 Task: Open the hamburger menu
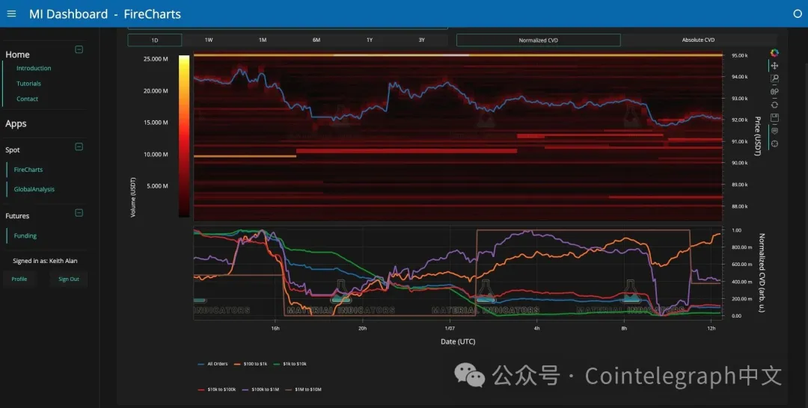[11, 13]
